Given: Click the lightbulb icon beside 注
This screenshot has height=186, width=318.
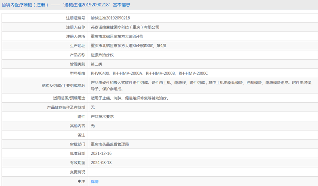Looking at the screenshot, I should coord(79,181).
